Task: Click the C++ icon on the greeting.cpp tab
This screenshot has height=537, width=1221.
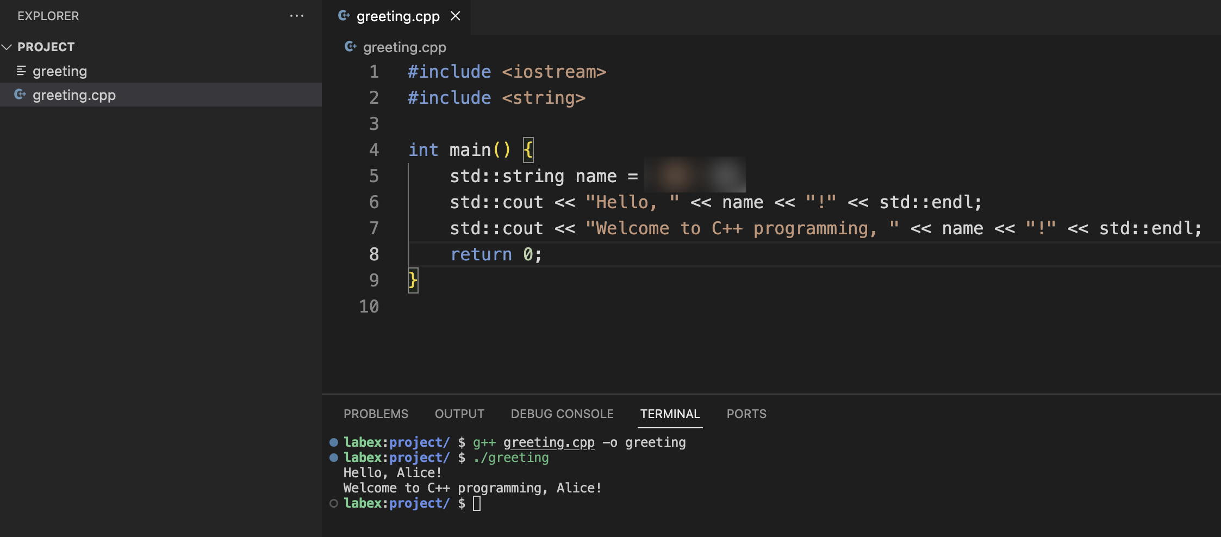Action: coord(345,16)
